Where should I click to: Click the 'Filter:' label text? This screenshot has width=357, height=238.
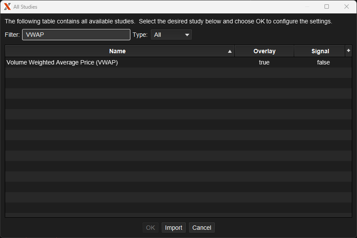point(12,35)
